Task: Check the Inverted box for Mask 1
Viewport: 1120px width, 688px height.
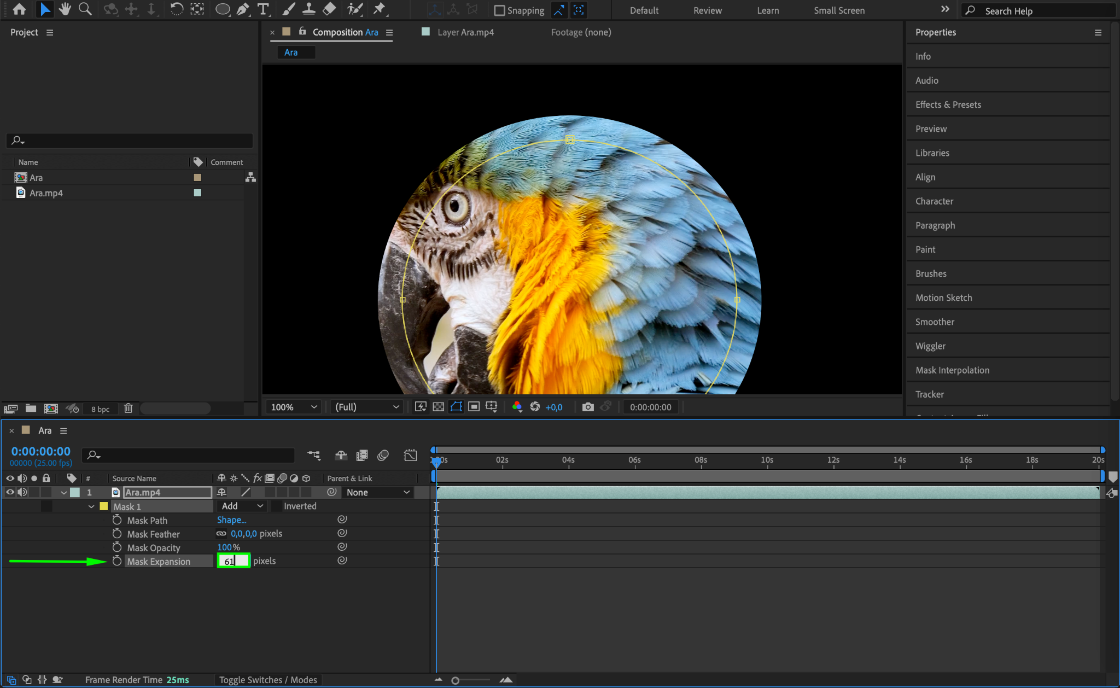Action: (277, 506)
